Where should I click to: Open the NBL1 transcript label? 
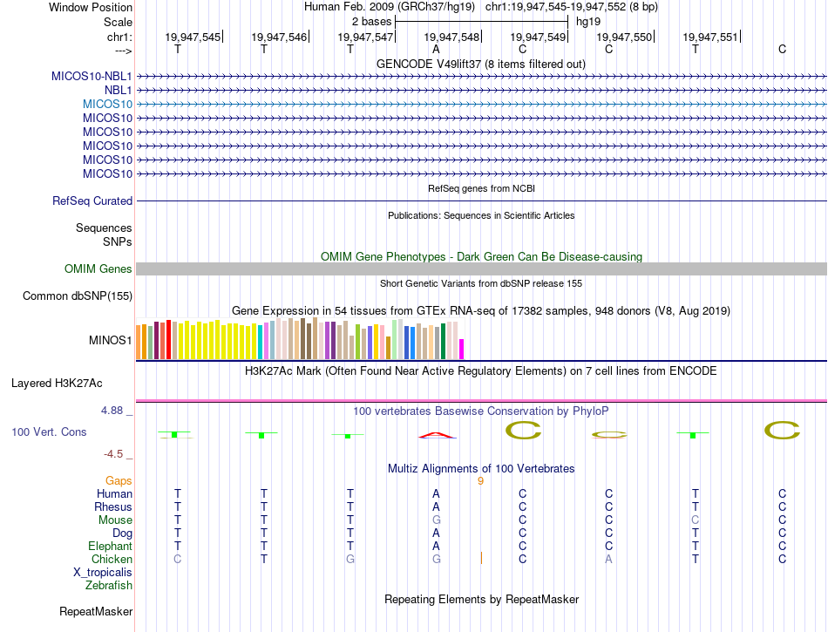pyautogui.click(x=118, y=91)
